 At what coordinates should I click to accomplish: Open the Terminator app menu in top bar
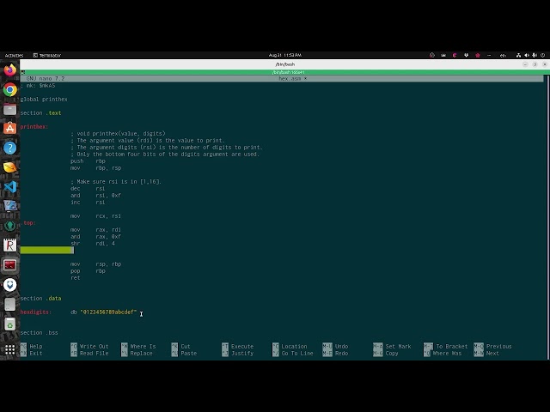tap(47, 55)
